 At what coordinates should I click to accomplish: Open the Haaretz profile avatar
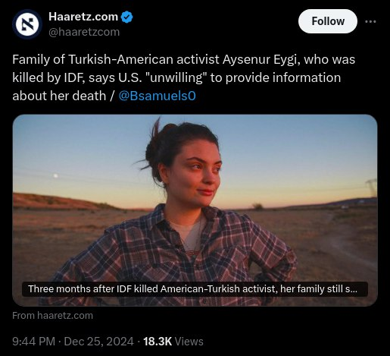pos(27,24)
